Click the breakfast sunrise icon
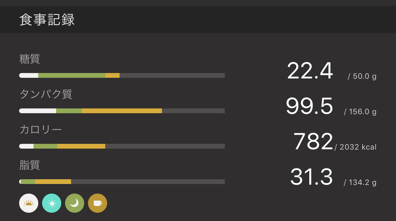396x221 pixels. pos(29,203)
